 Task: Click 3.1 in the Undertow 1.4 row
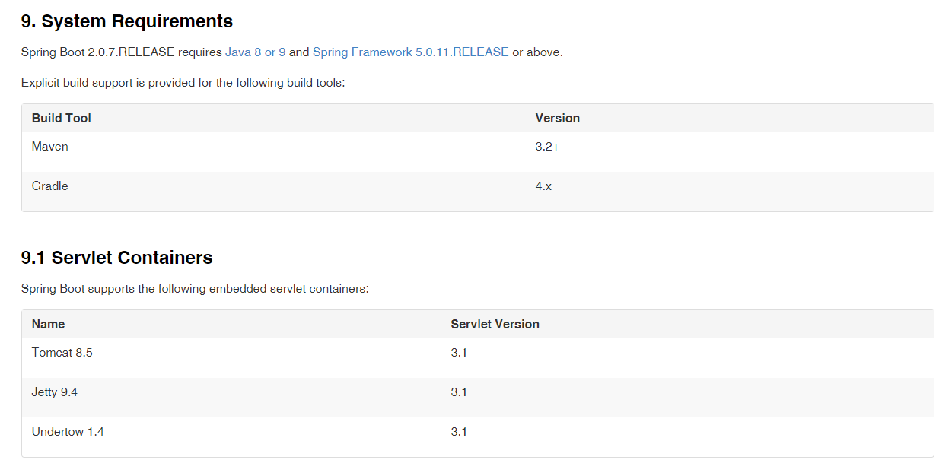pyautogui.click(x=459, y=431)
